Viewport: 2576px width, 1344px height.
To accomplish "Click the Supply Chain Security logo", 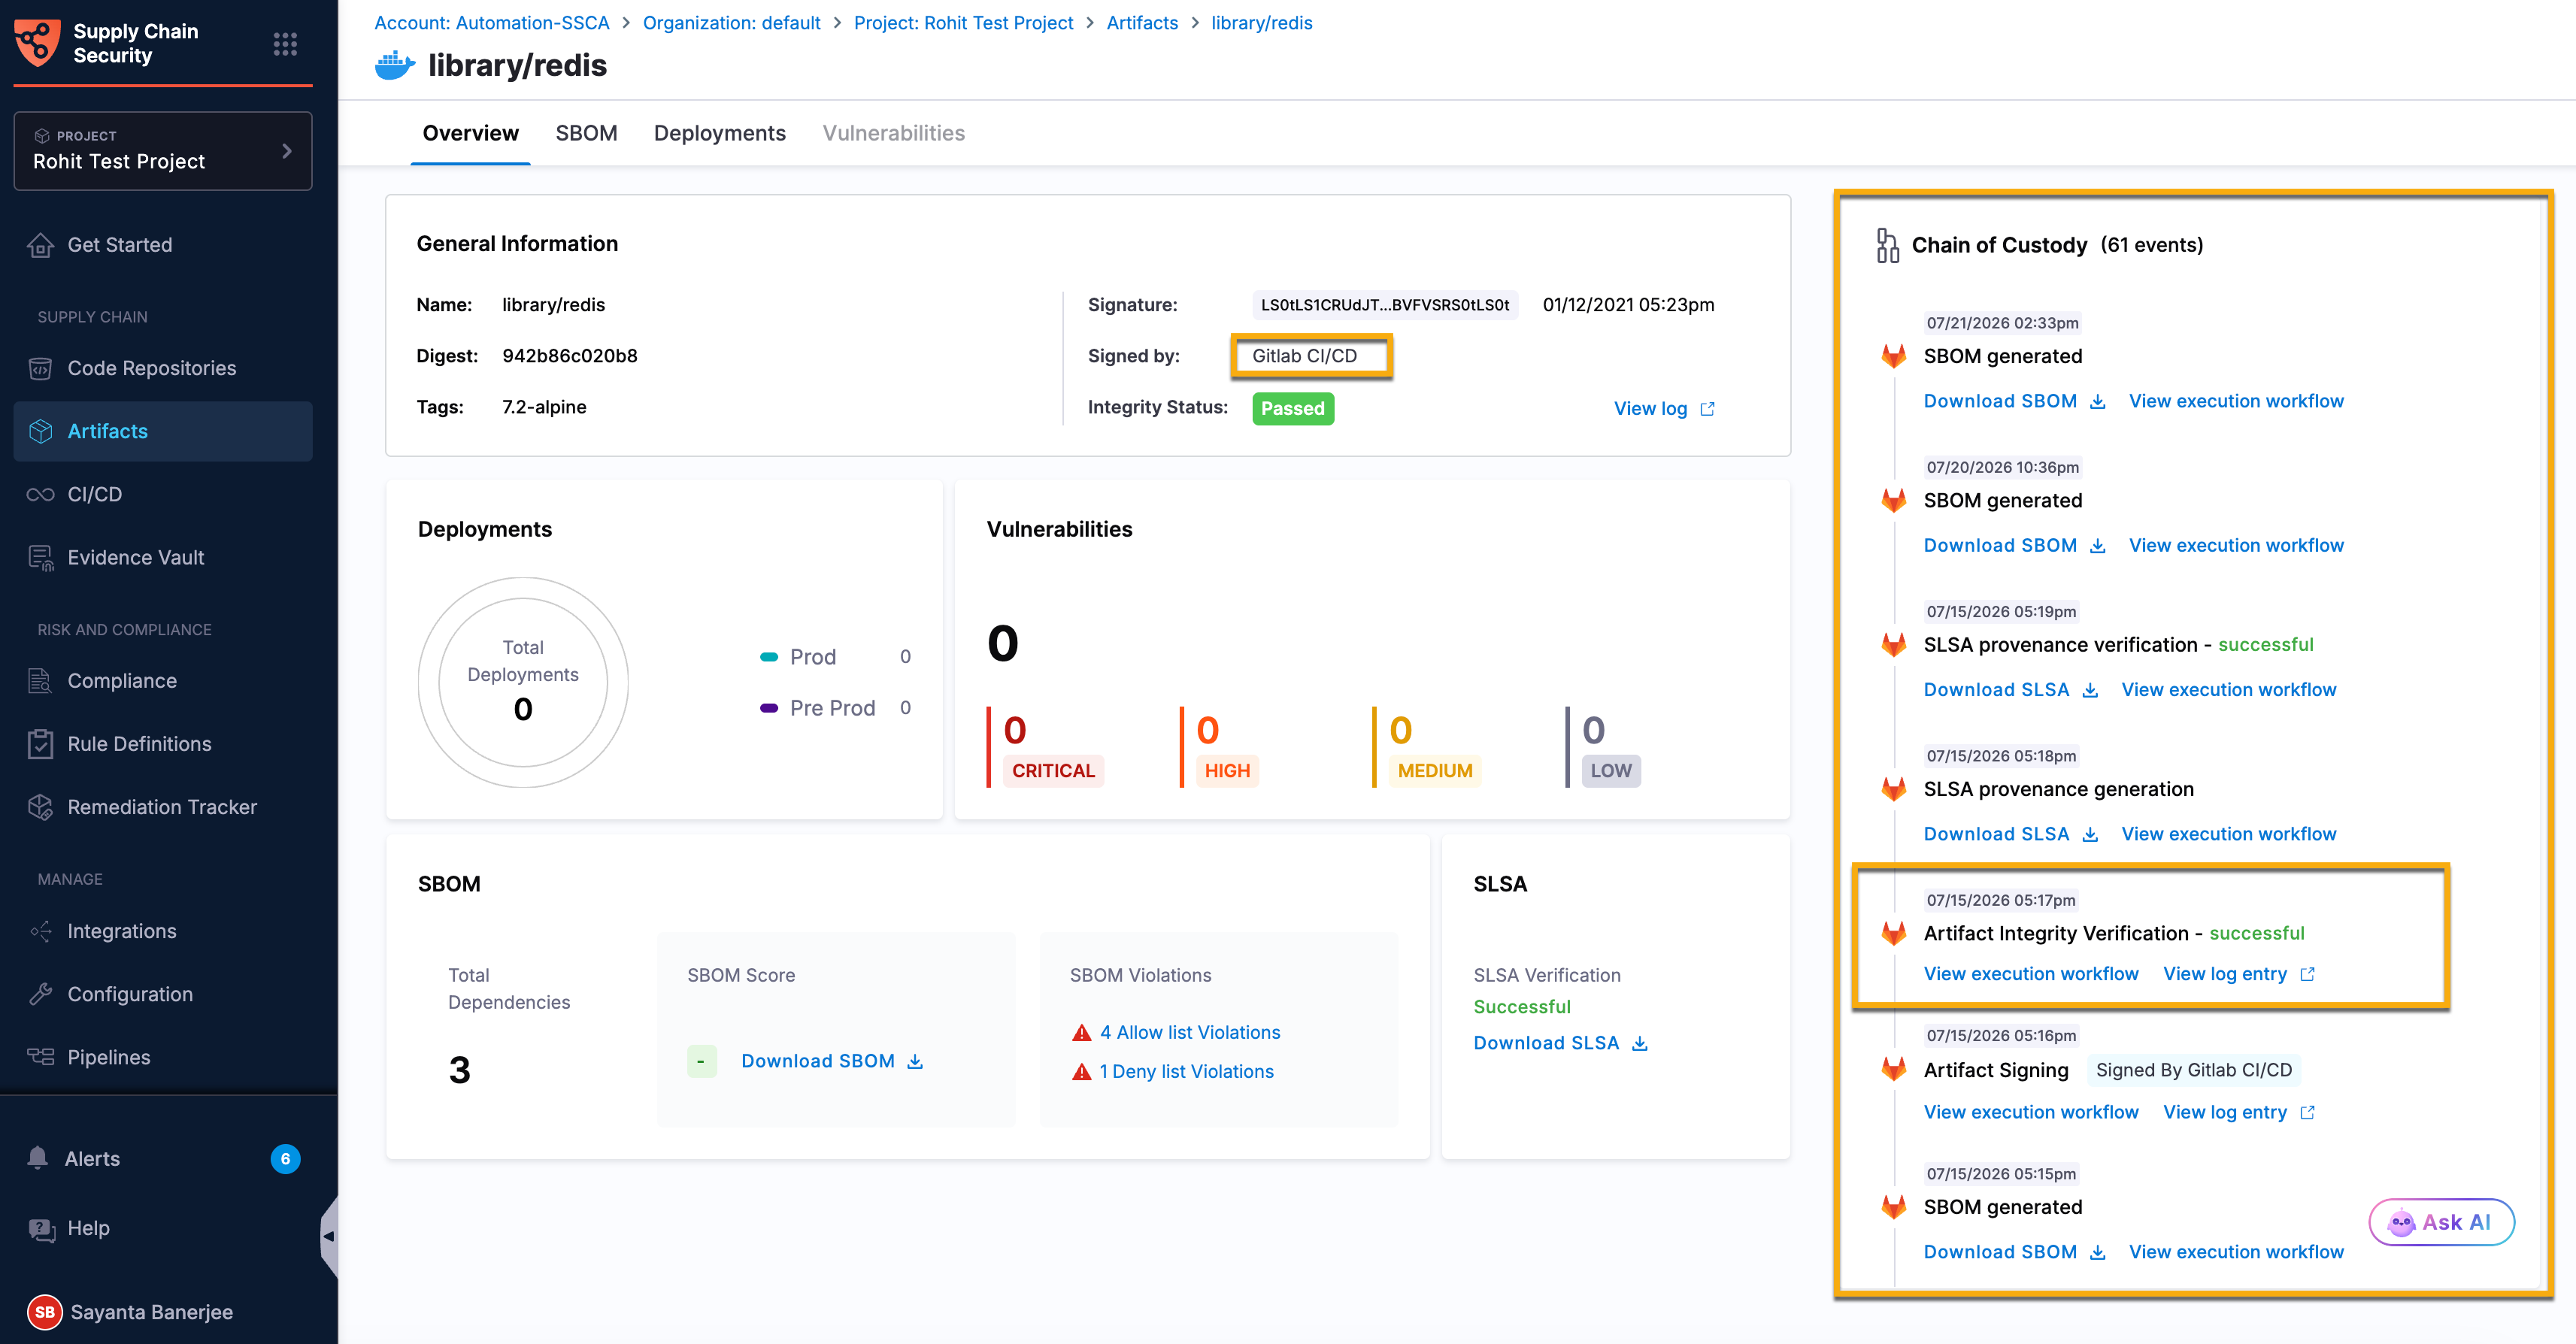I will pos(37,43).
